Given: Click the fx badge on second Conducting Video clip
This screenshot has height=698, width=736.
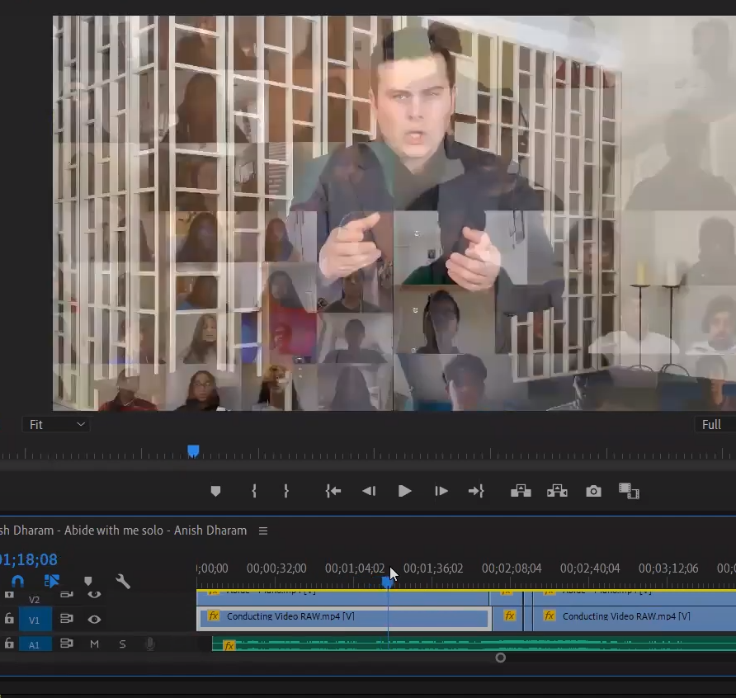Looking at the screenshot, I should (550, 615).
